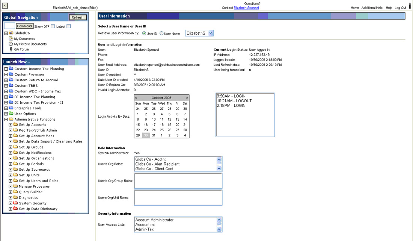
Task: Expand the DI Income Tax Provision - II node
Action: pos(6,103)
